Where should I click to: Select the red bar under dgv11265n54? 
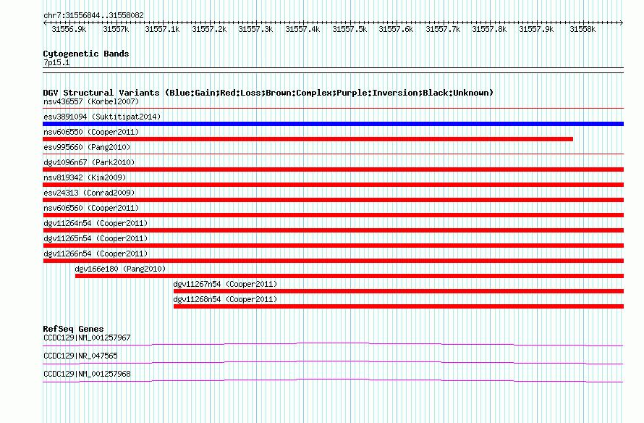coord(333,246)
